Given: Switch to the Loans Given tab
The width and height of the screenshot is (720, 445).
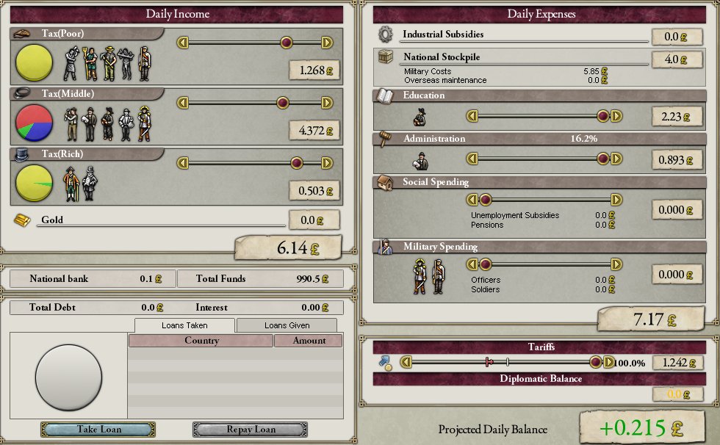Looking at the screenshot, I should [287, 325].
